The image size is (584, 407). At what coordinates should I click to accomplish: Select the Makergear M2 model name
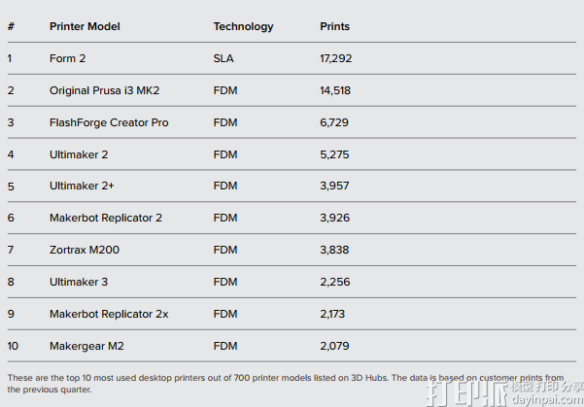click(x=86, y=346)
